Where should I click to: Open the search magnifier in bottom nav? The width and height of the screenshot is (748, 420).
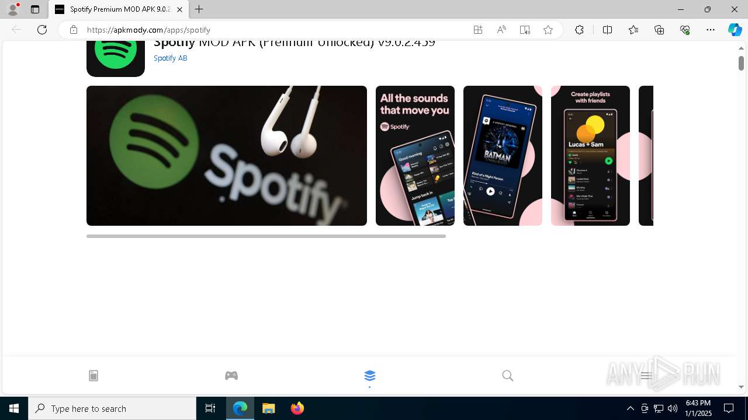pos(508,376)
